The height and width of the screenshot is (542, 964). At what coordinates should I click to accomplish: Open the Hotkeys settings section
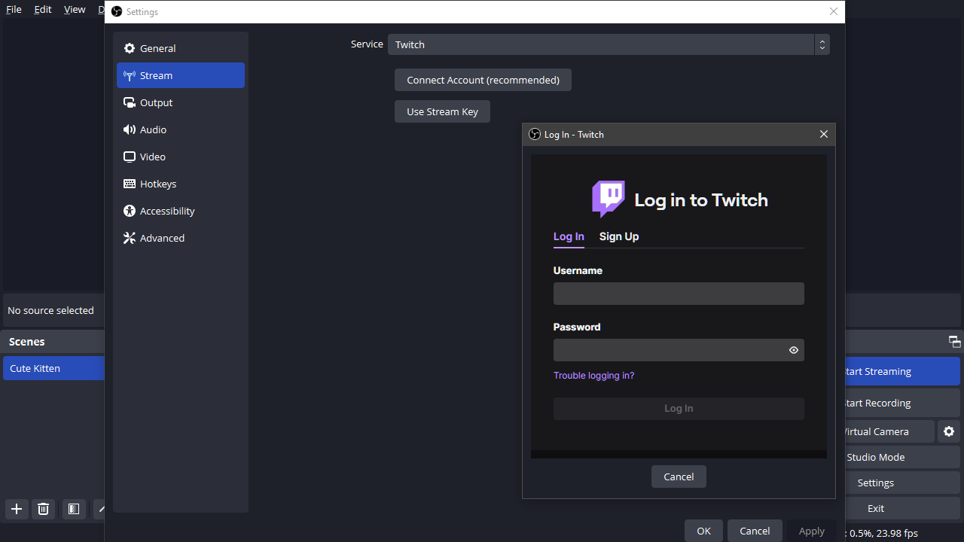[x=157, y=184]
